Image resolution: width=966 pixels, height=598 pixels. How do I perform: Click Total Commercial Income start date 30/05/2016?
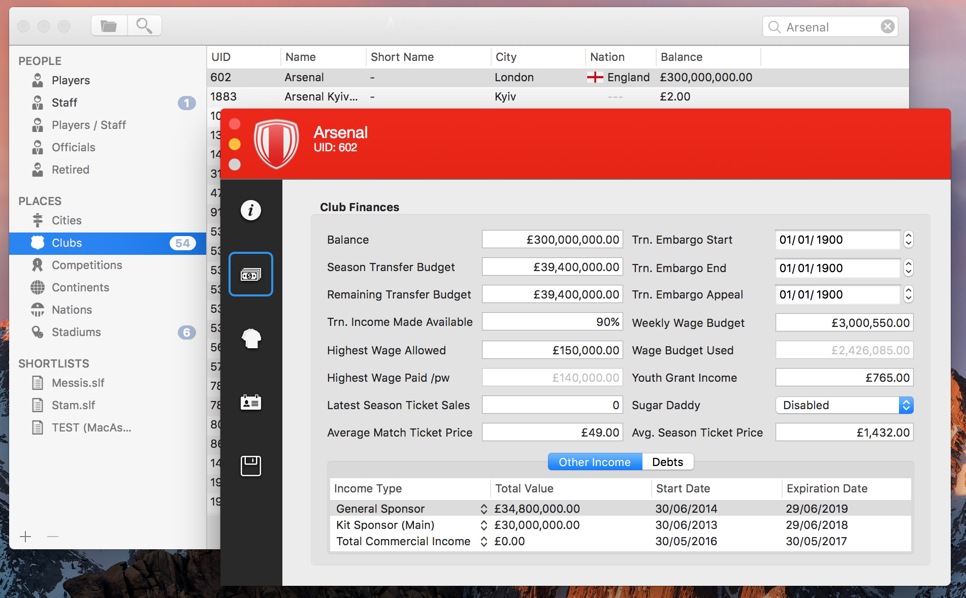[x=686, y=541]
